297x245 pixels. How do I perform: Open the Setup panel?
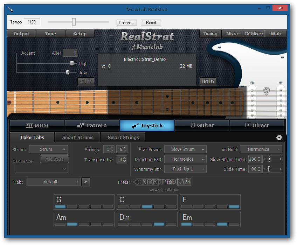point(80,34)
